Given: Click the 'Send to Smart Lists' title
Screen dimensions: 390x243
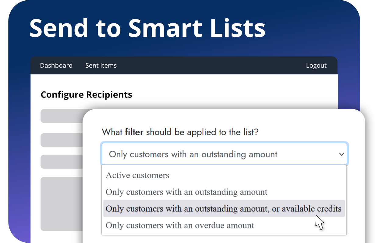Looking at the screenshot, I should (x=147, y=28).
